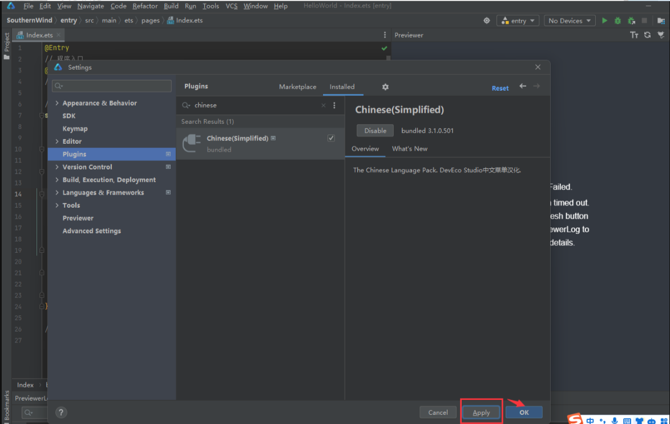This screenshot has height=424, width=670.
Task: Close the Settings dialog
Action: pyautogui.click(x=538, y=67)
